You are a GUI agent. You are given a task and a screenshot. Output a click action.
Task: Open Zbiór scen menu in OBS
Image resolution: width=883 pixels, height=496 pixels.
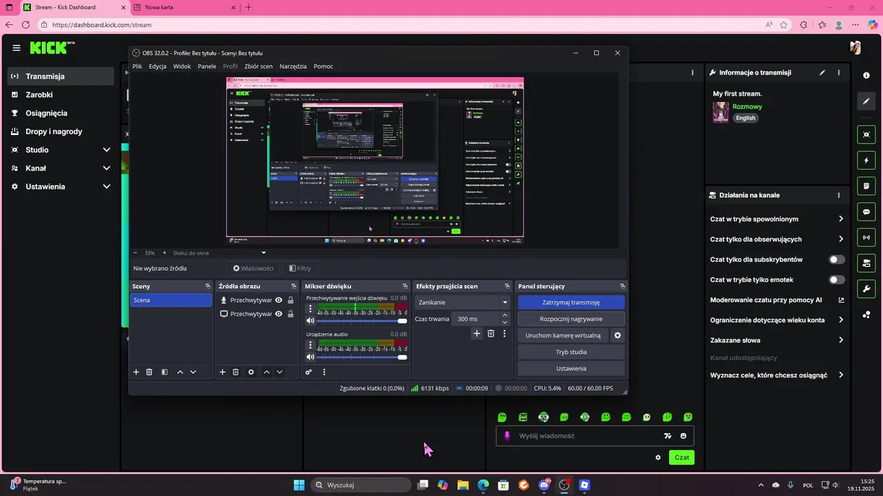pos(259,66)
